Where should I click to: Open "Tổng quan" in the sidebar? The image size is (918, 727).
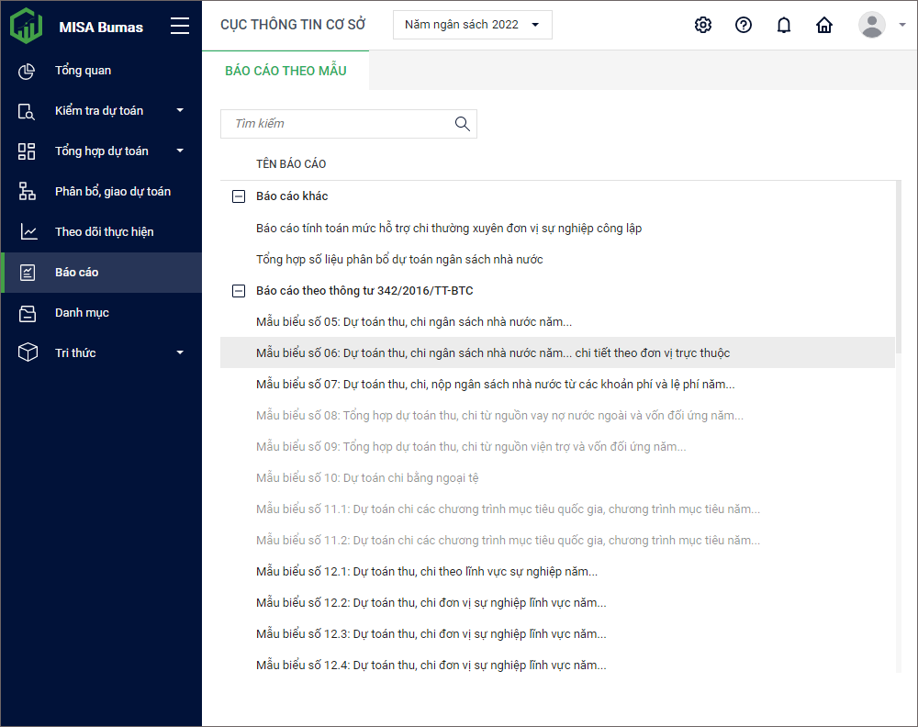point(83,71)
